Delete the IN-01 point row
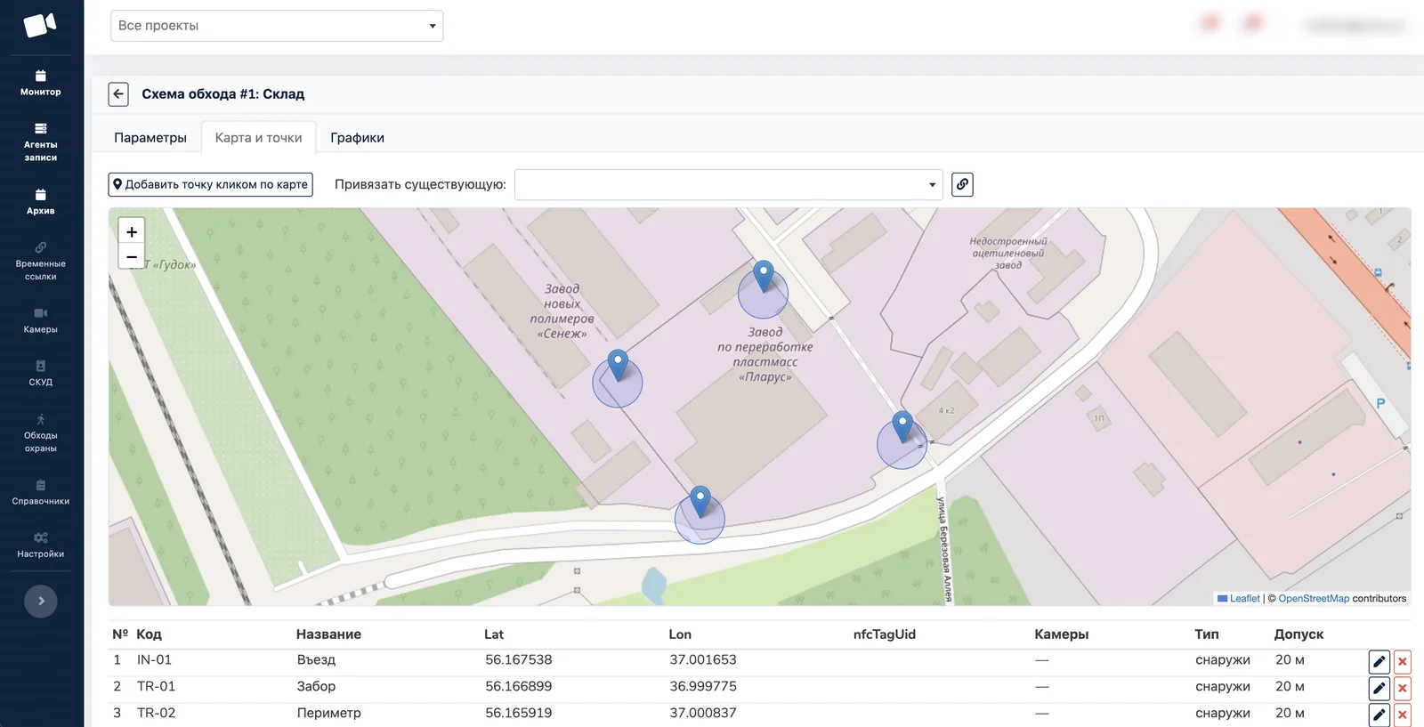This screenshot has height=727, width=1424. [x=1403, y=661]
